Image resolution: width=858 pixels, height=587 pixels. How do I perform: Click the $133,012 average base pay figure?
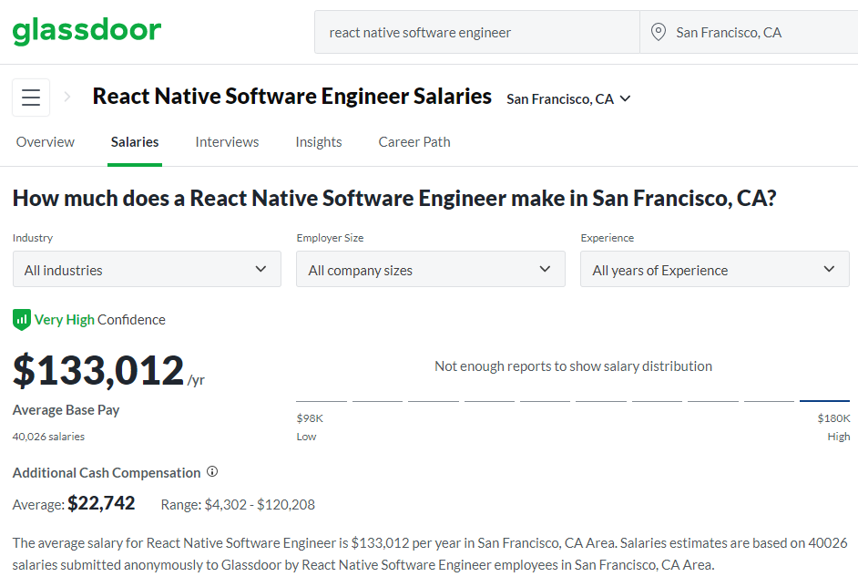98,371
